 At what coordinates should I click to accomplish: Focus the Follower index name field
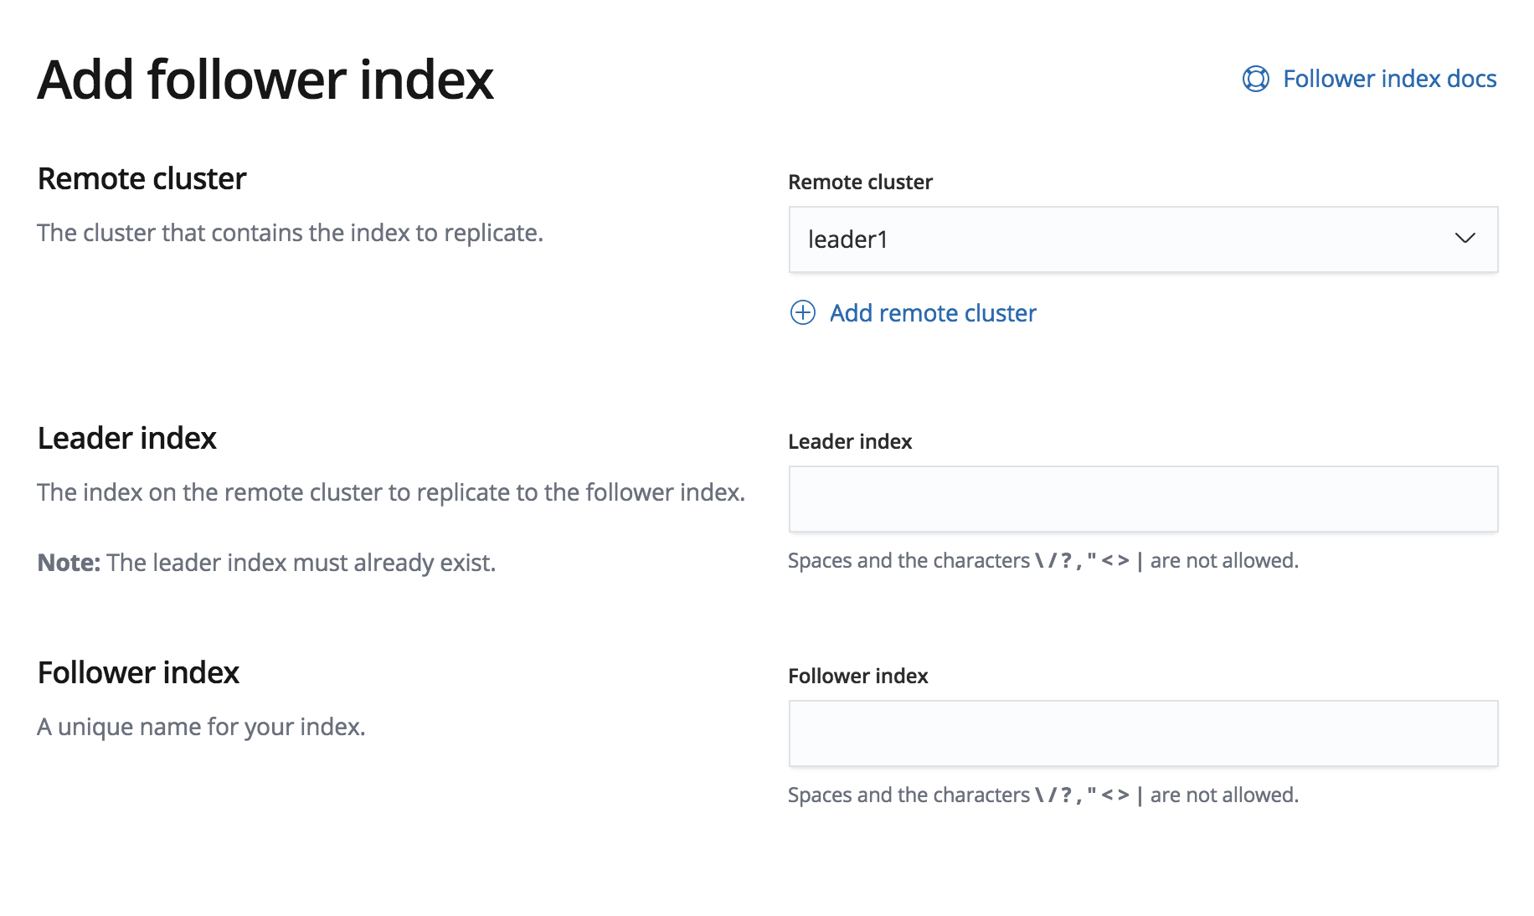click(1142, 733)
